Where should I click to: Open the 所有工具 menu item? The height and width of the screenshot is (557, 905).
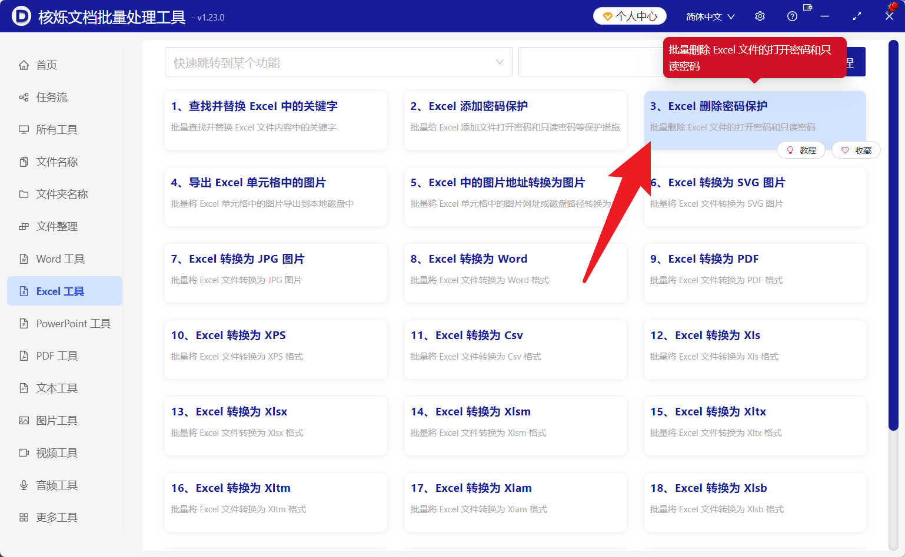[x=65, y=130]
